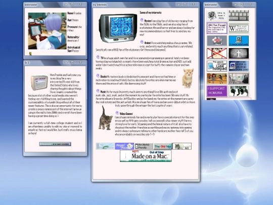Close the "my interests" window
The height and width of the screenshot is (205, 273).
(x=194, y=5)
